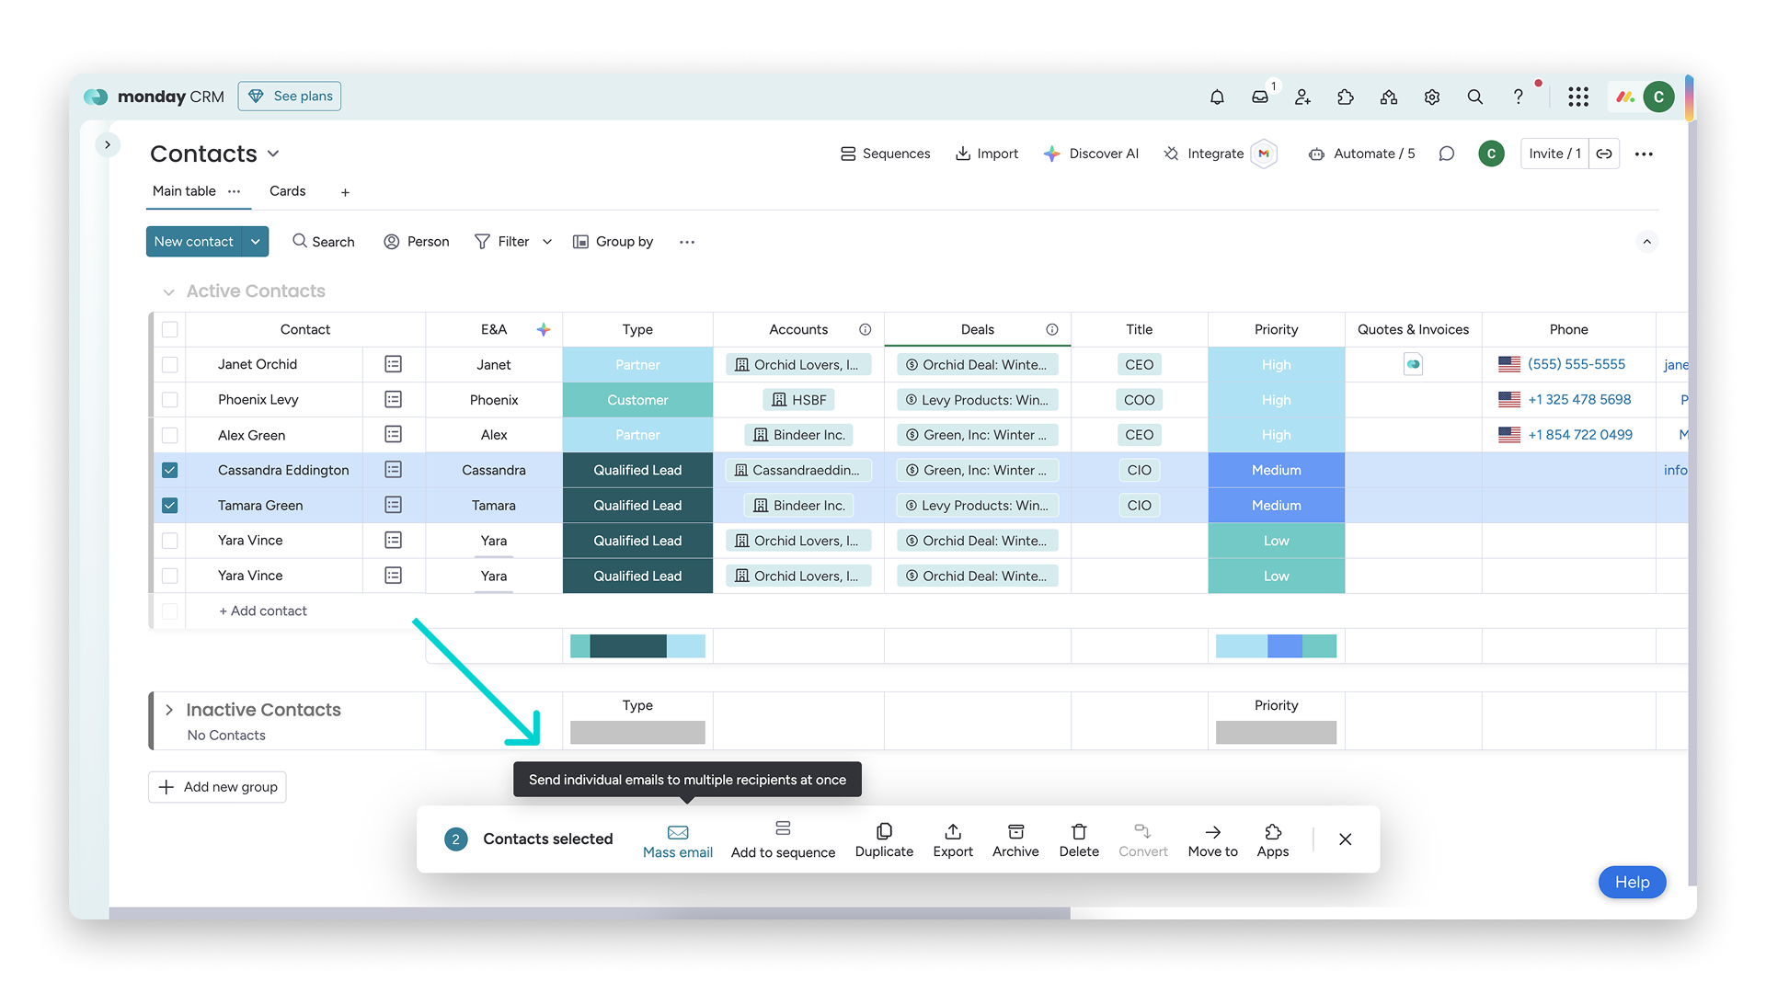Select the Alex Green row checkbox

tap(170, 434)
